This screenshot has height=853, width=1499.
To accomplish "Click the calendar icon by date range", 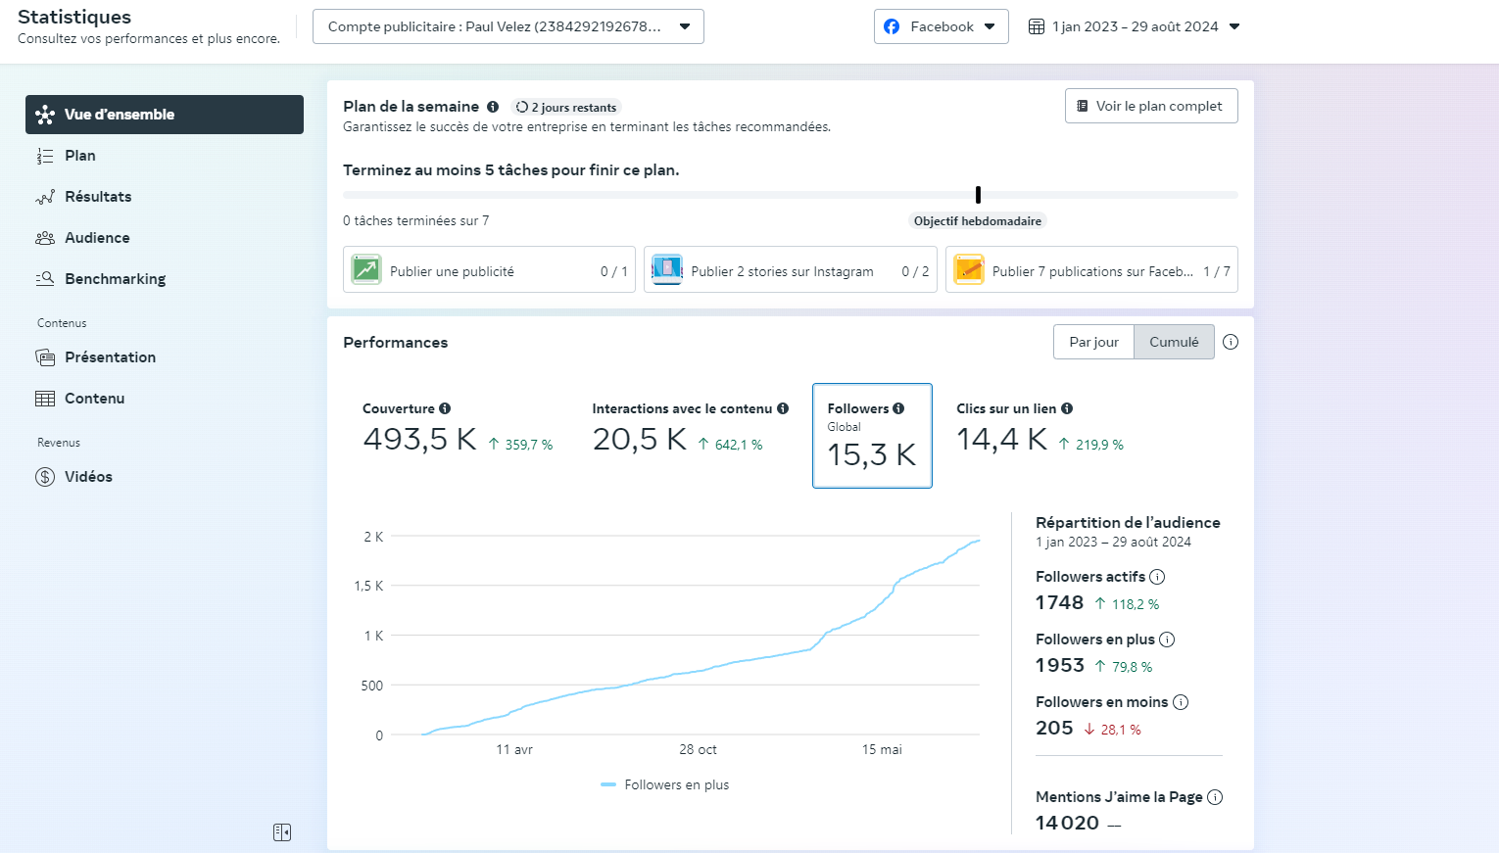I will coord(1037,26).
